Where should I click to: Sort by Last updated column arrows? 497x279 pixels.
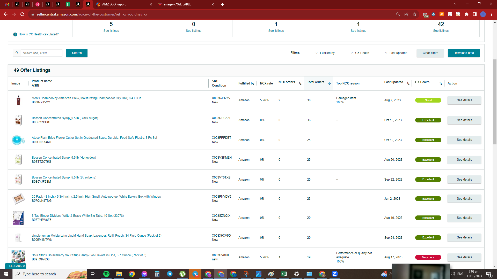tap(408, 83)
